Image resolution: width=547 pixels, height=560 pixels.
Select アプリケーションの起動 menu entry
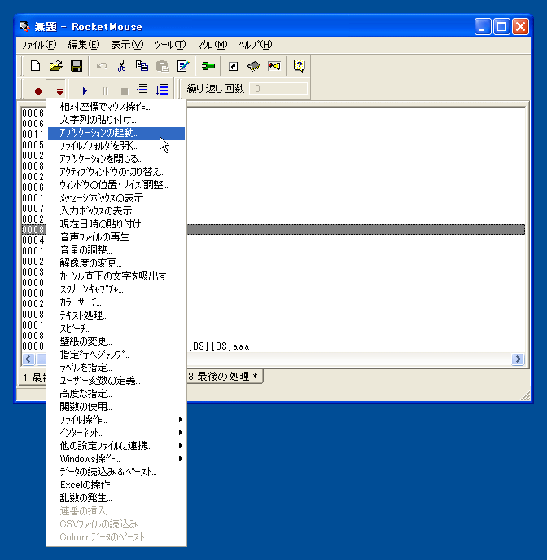tap(116, 133)
